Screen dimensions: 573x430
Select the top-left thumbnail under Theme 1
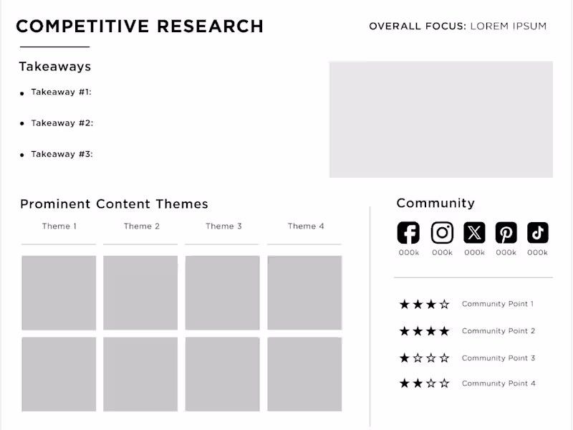pyautogui.click(x=58, y=291)
